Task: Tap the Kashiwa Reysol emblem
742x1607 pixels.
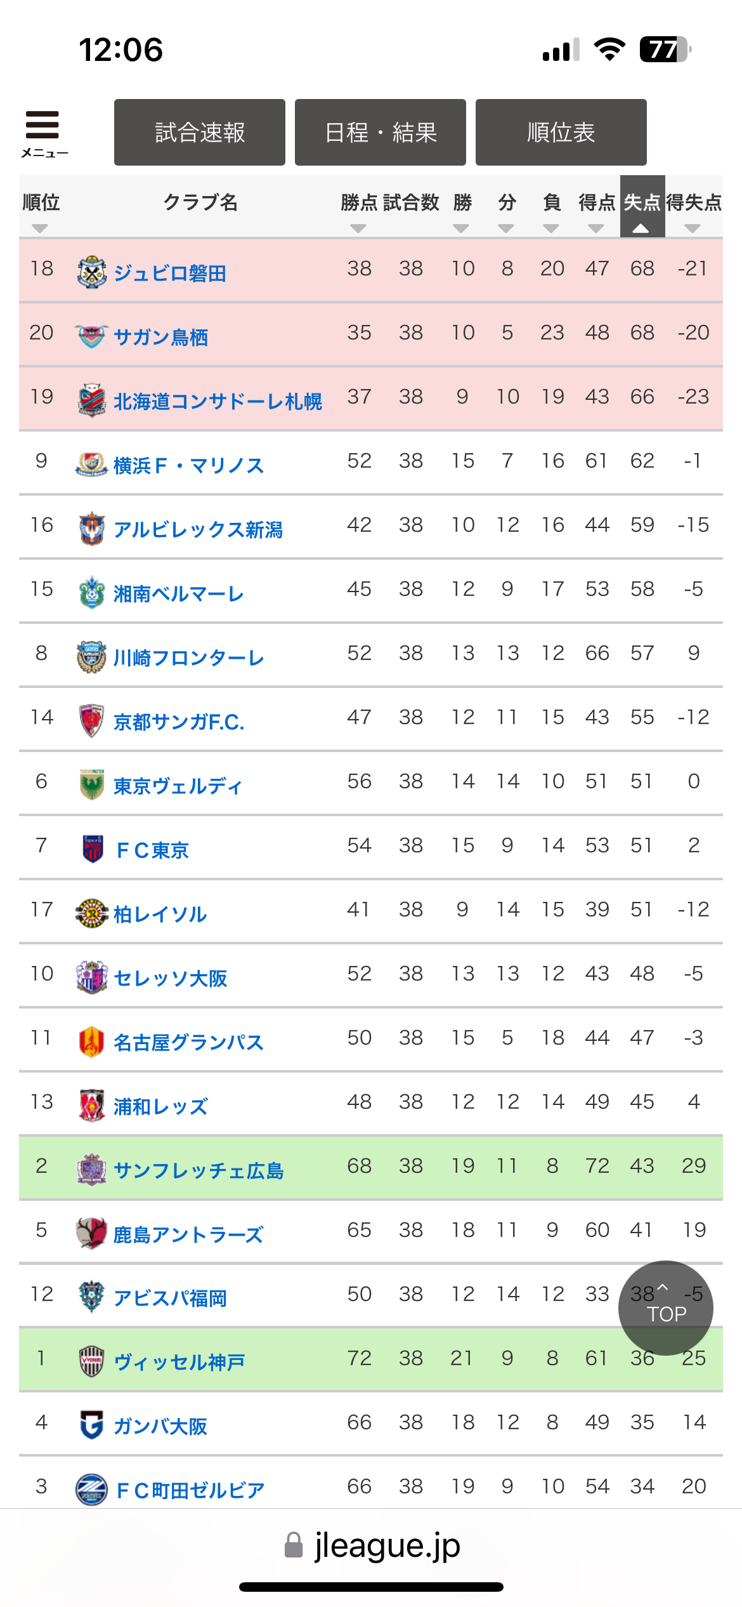Action: click(92, 913)
